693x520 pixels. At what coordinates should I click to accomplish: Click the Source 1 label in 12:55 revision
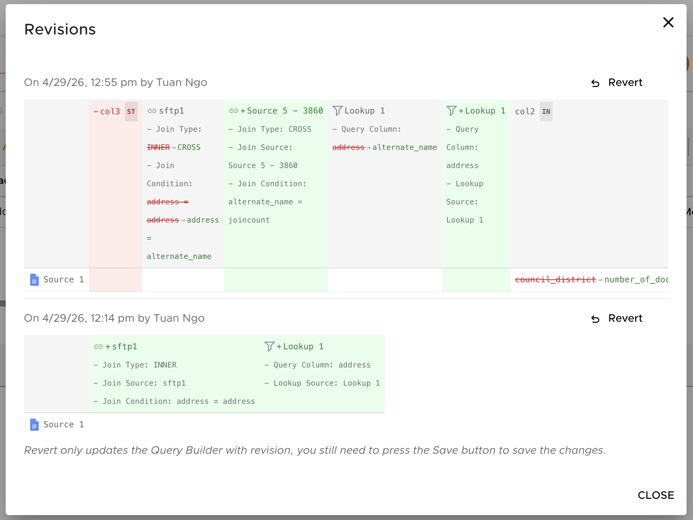[x=64, y=280]
